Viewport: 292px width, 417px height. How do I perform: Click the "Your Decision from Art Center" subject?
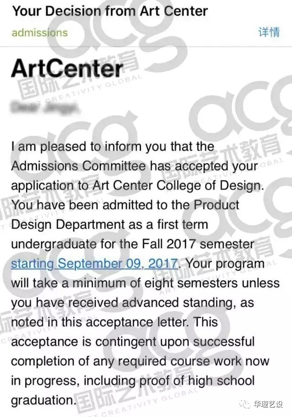[x=110, y=11]
